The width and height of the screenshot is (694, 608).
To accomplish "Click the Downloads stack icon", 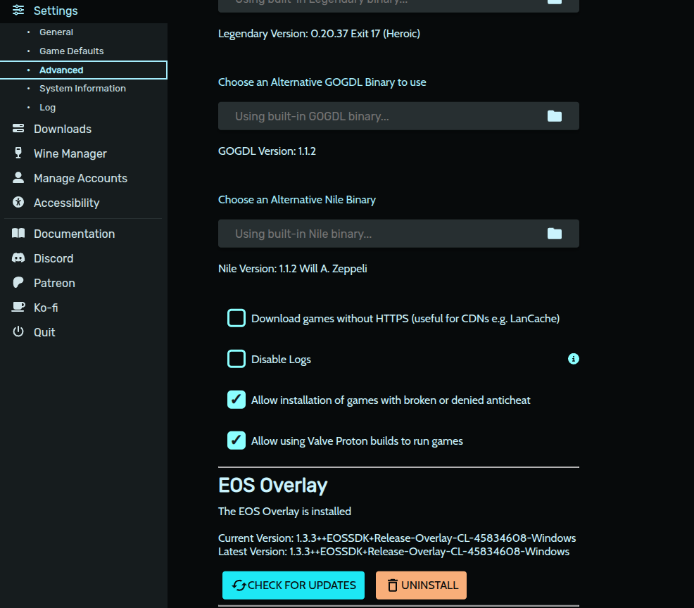I will point(18,128).
